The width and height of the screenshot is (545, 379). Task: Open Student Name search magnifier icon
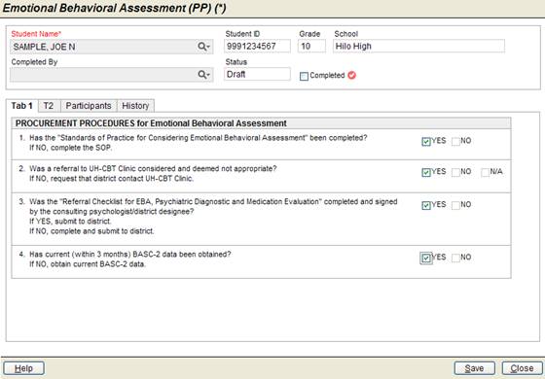(x=203, y=47)
